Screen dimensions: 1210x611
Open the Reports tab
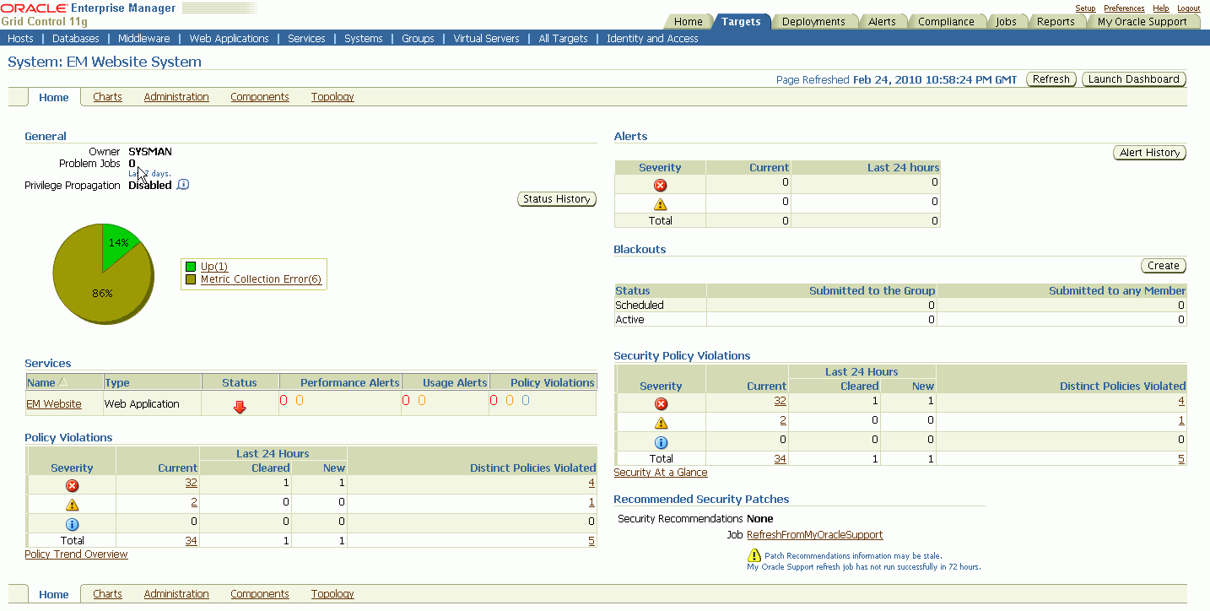[1056, 22]
